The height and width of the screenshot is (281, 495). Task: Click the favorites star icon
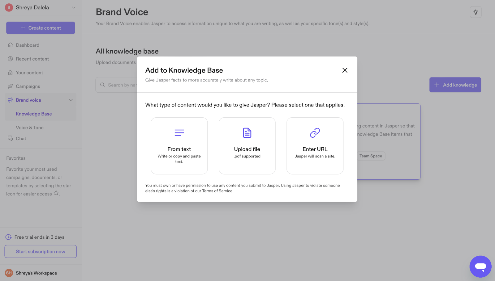click(56, 193)
